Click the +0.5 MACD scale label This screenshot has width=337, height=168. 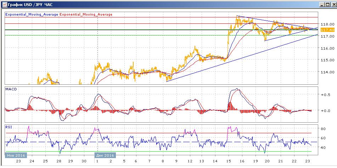point(325,95)
